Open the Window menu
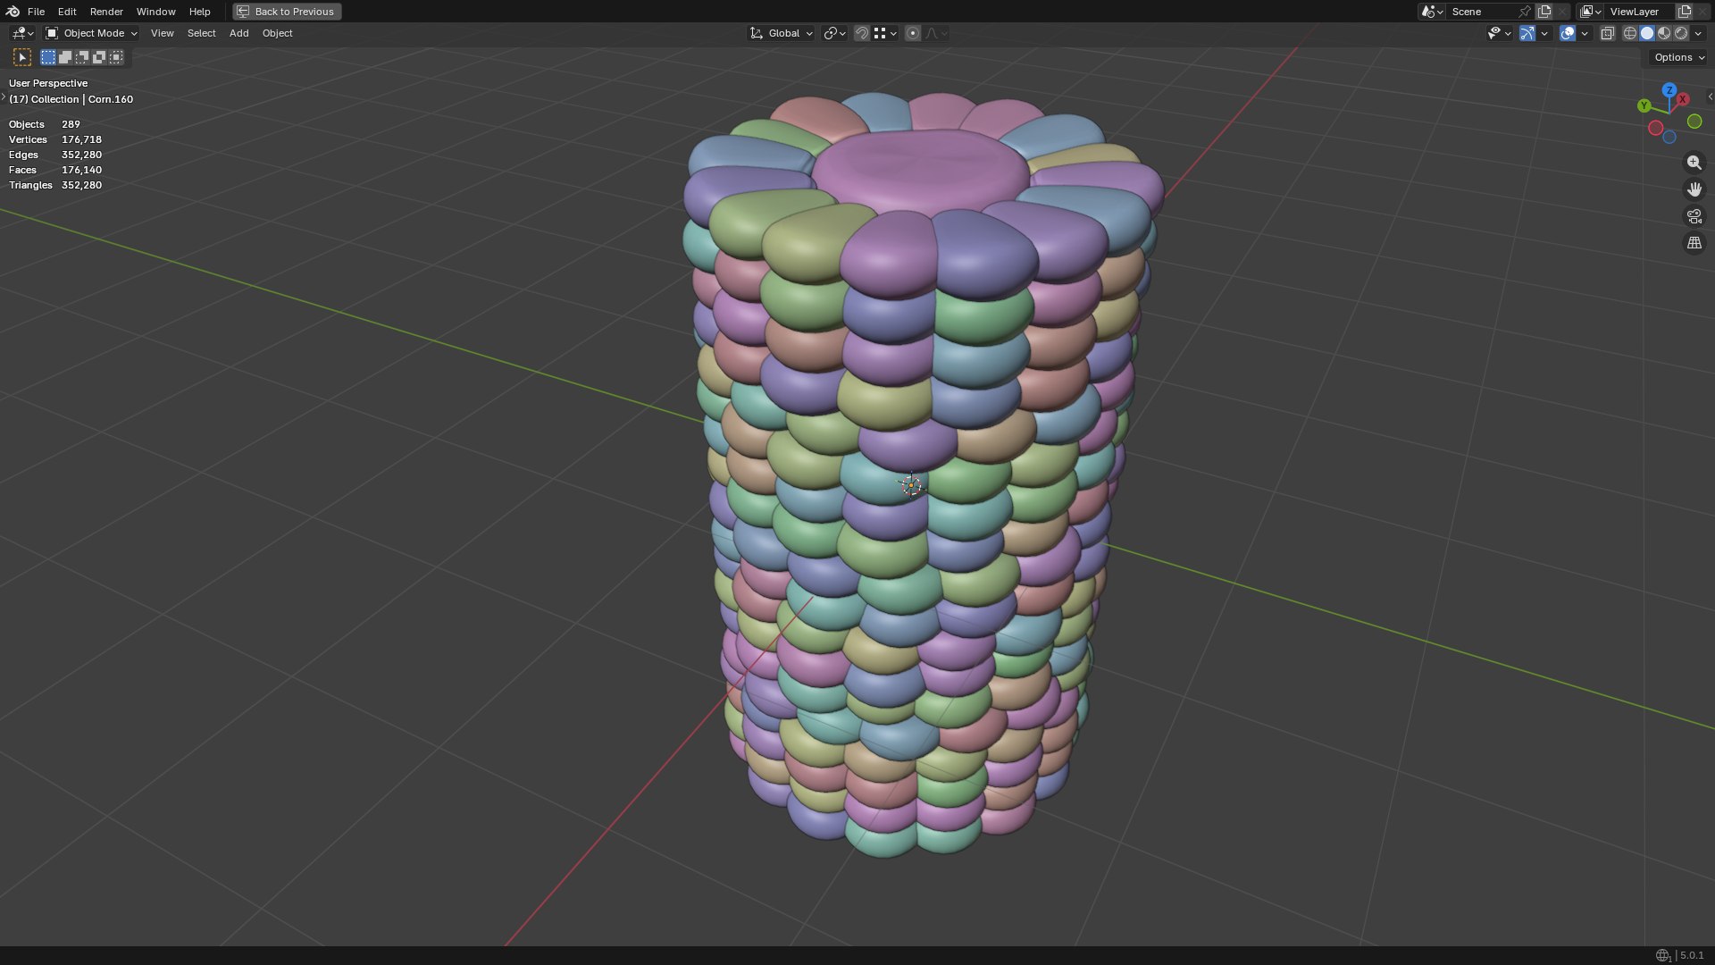Image resolution: width=1715 pixels, height=965 pixels. pos(155,12)
